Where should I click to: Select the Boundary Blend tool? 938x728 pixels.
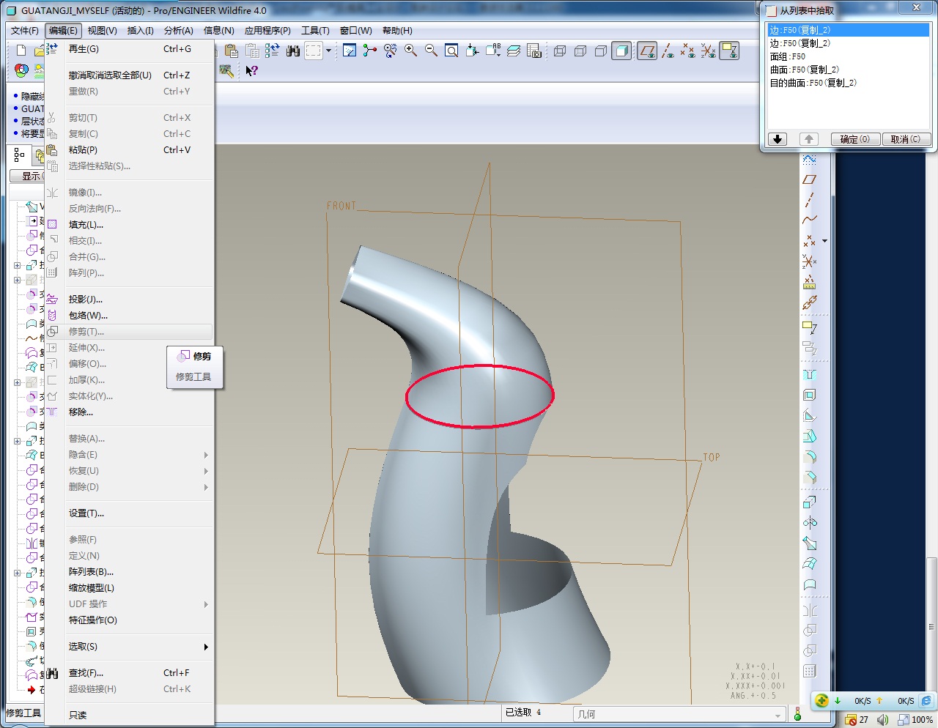[x=810, y=564]
